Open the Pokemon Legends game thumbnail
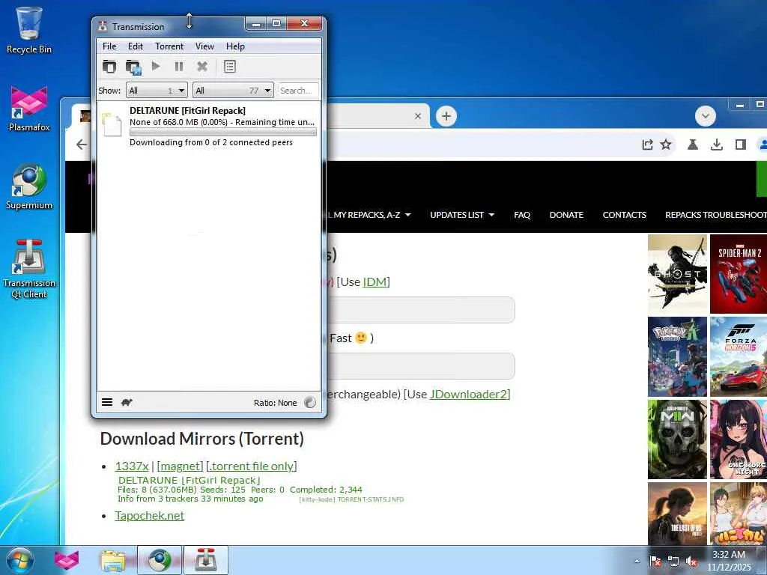 (677, 356)
